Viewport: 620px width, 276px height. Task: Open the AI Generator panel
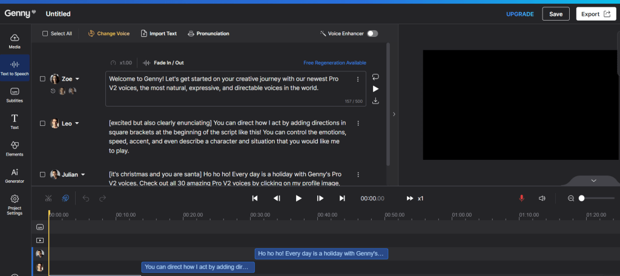point(15,176)
